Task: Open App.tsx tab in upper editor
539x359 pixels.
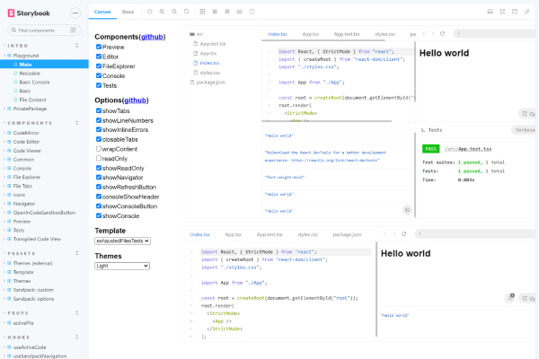Action: (311, 34)
